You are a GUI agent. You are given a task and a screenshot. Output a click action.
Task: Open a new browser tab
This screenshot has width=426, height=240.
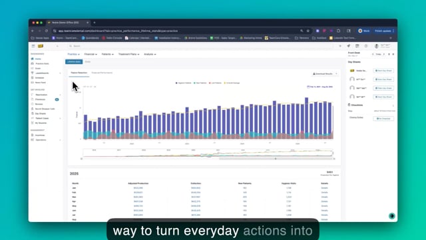tap(95, 23)
